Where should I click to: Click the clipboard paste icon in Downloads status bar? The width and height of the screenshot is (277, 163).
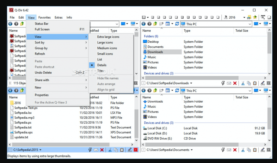click(255, 83)
